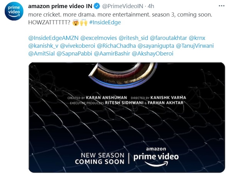Open the @ritesh_sid mention
Image resolution: width=231 pixels, height=174 pixels.
[x=133, y=38]
